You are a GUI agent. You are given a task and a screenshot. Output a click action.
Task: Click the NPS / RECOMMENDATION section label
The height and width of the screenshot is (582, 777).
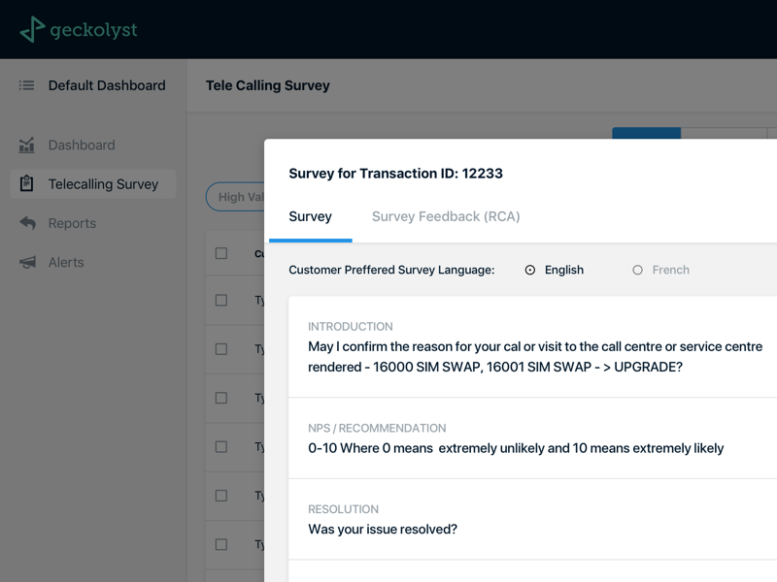[377, 428]
